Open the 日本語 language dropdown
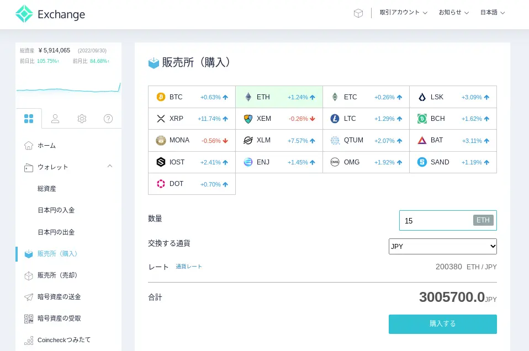Screen dimensions: 529x351 click(x=492, y=13)
